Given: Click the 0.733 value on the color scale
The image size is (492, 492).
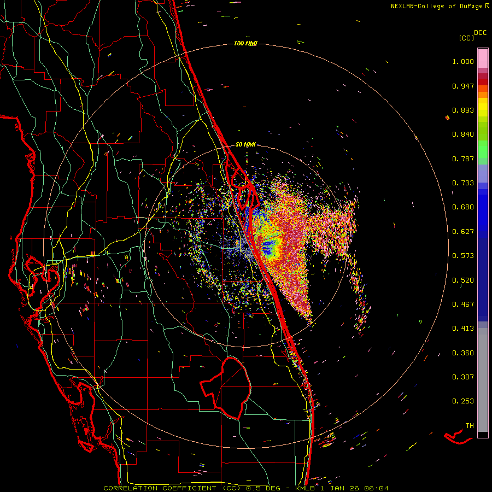Looking at the screenshot, I should tap(463, 183).
